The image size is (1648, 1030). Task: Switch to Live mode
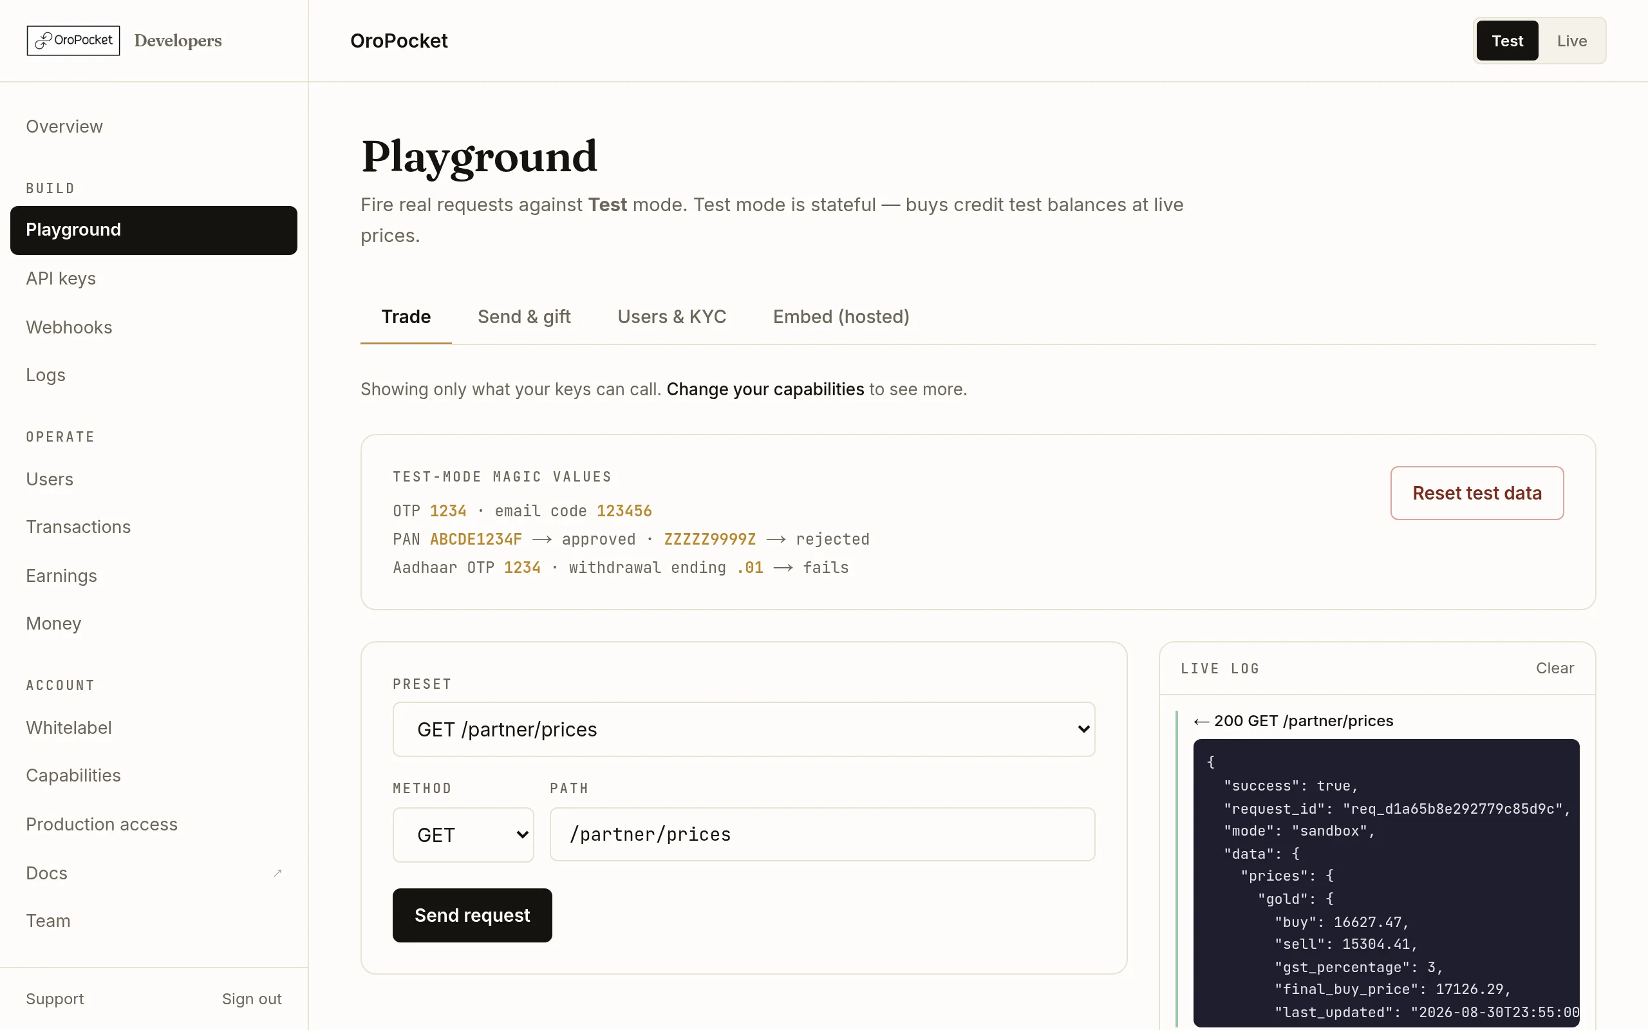tap(1572, 41)
